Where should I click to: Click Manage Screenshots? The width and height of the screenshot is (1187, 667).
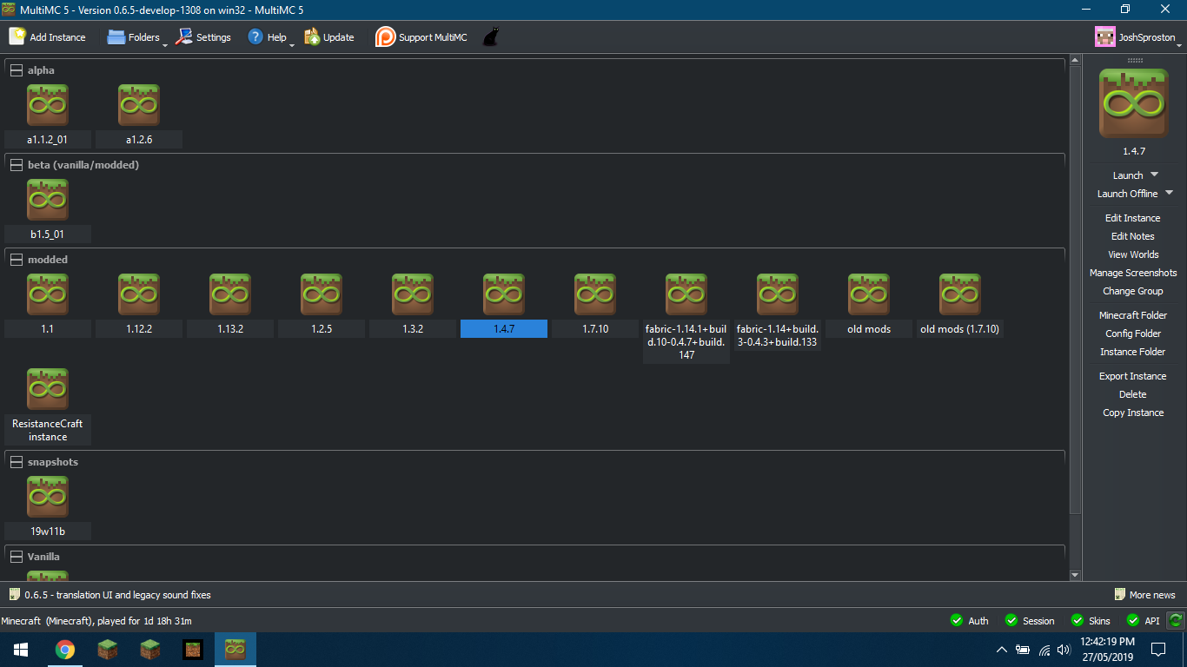[1133, 273]
